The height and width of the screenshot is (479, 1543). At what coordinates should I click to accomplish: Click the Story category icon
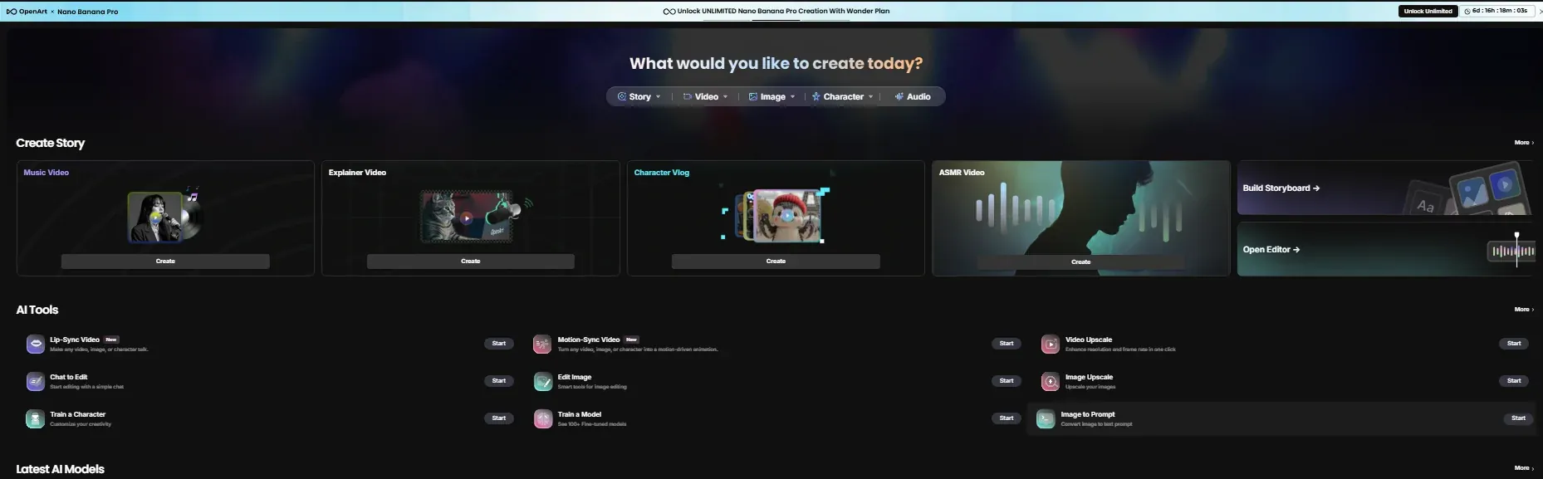click(x=621, y=96)
